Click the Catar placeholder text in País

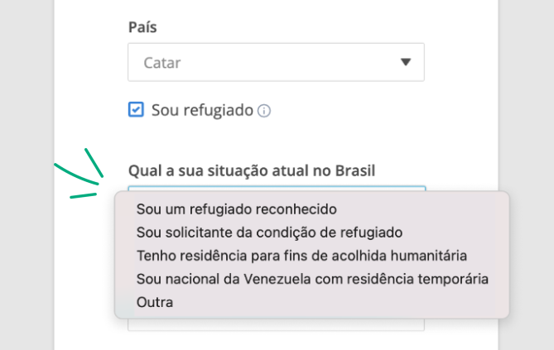point(162,63)
